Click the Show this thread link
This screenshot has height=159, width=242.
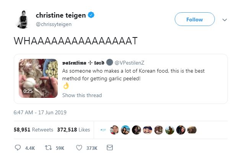82,95
